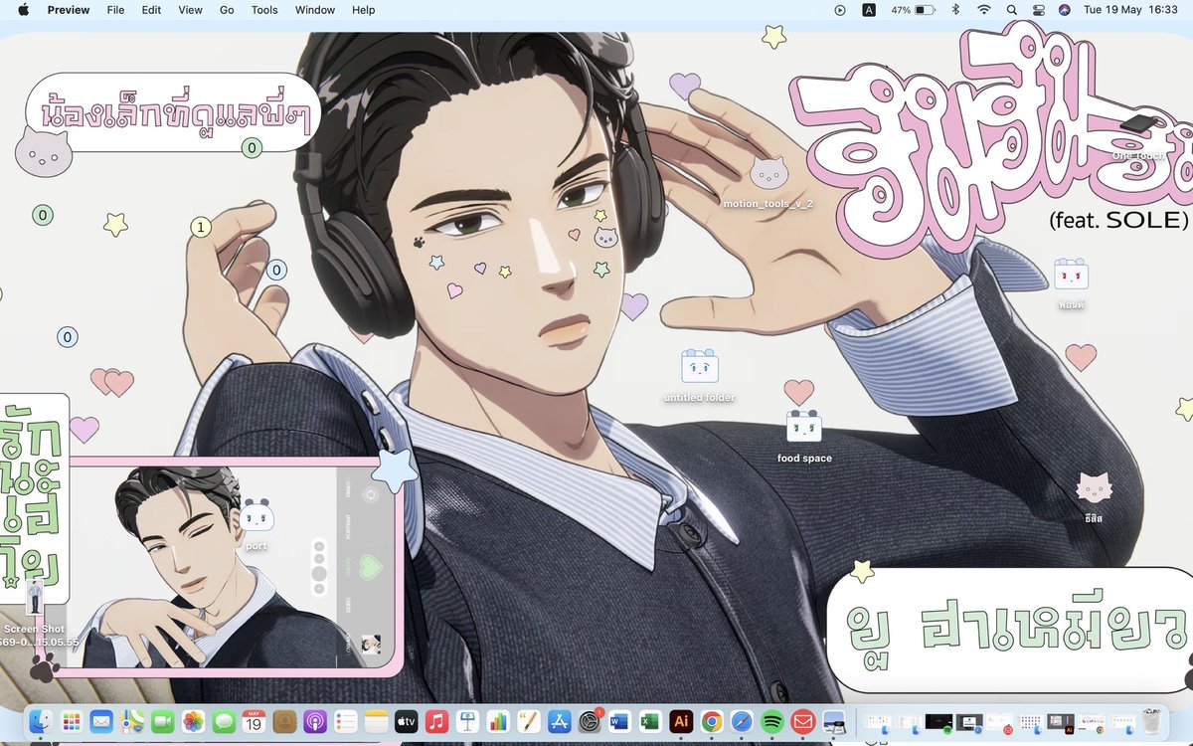Launch Microsoft Excel from the Dock

[650, 721]
